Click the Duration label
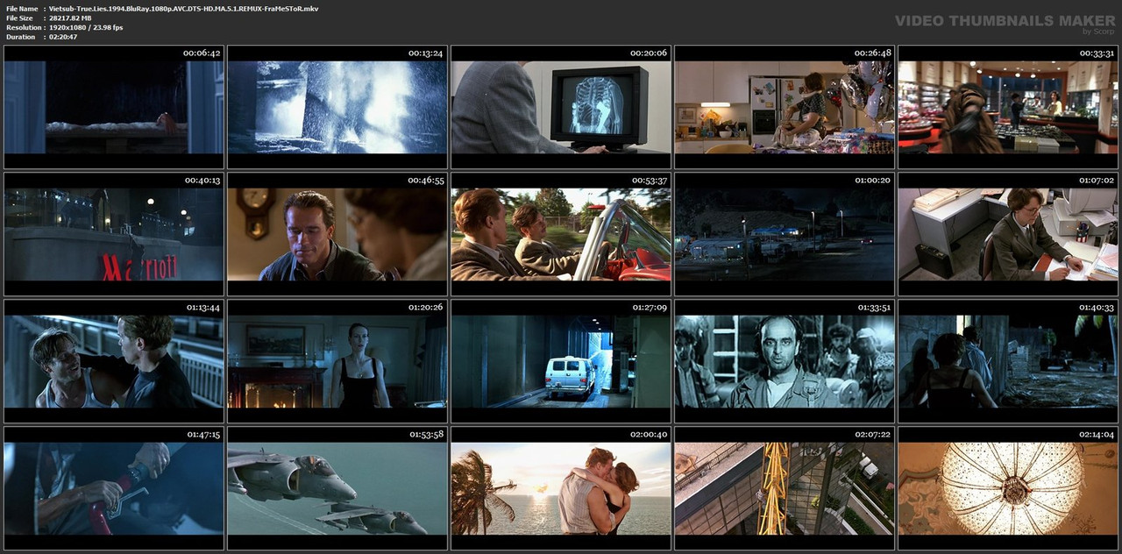 [x=20, y=38]
